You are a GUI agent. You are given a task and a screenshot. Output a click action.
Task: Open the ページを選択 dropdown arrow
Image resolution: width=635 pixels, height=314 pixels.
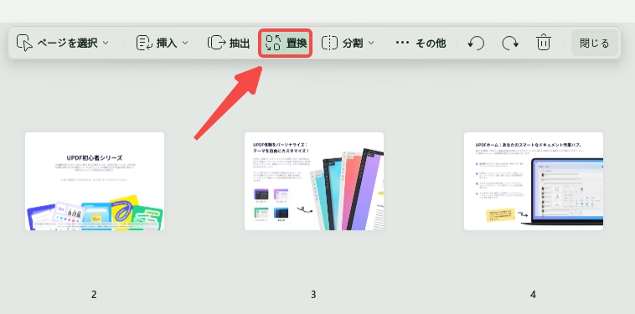point(106,43)
